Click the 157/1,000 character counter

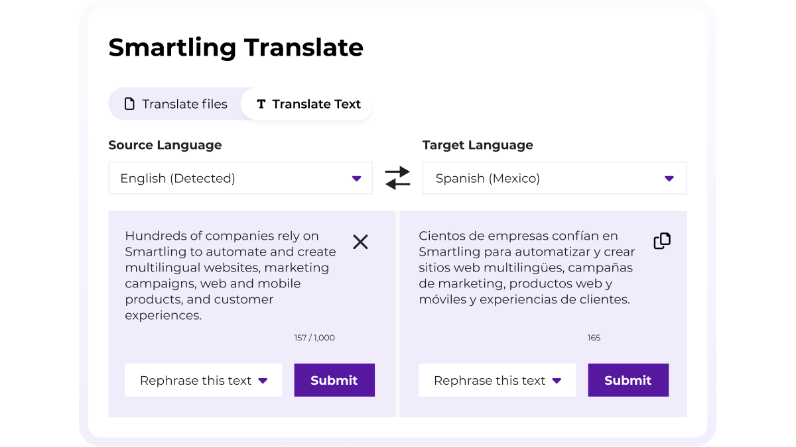pos(315,337)
